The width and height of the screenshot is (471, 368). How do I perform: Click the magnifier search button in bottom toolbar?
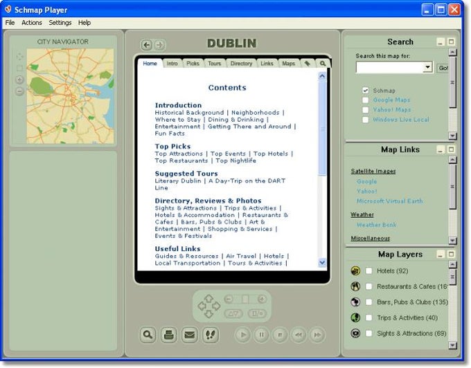tap(148, 334)
